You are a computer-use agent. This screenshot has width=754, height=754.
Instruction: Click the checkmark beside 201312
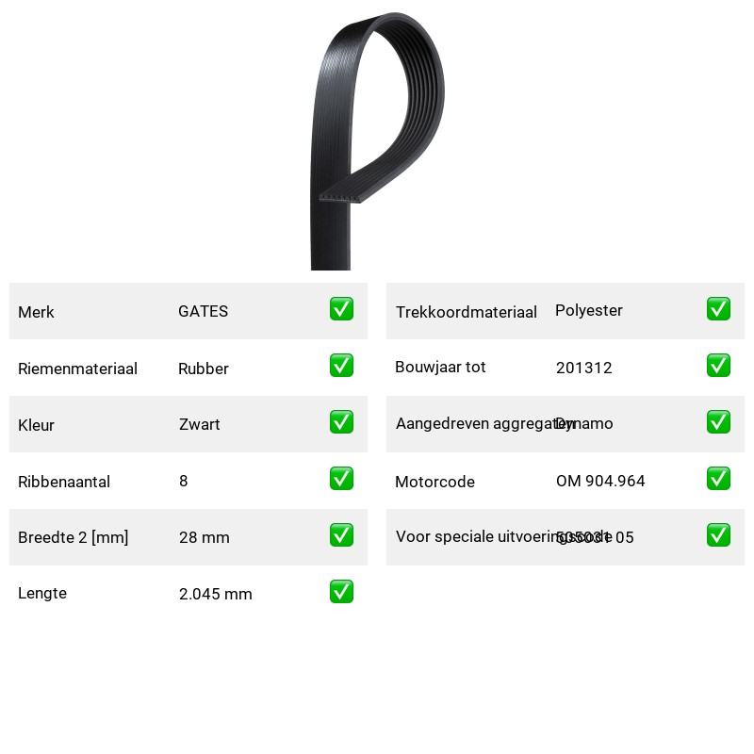click(718, 366)
